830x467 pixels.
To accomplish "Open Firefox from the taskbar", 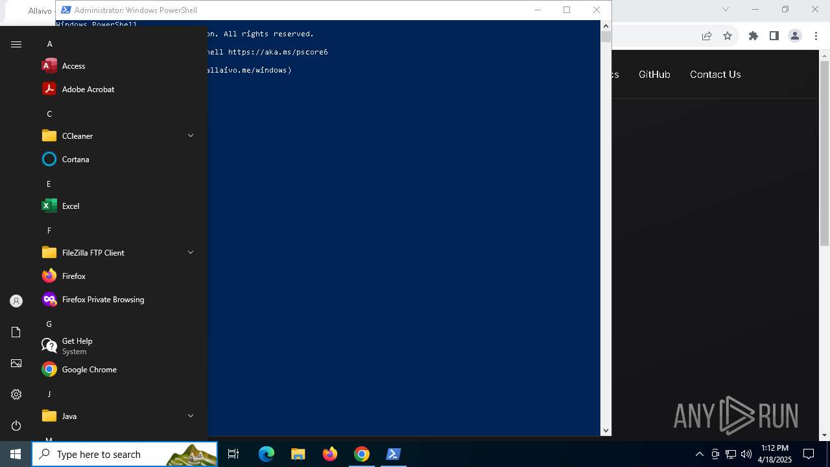I will tap(330, 454).
